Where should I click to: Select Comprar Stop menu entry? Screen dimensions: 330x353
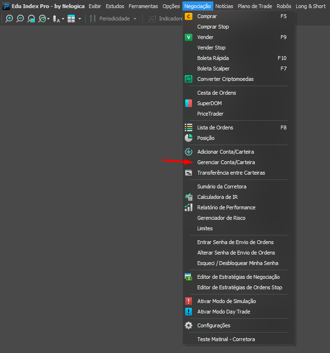click(239, 27)
